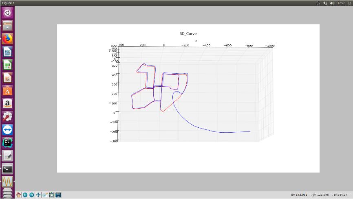Open the keyboard layout indicator menu
This screenshot has height=199, width=353.
[318, 3]
